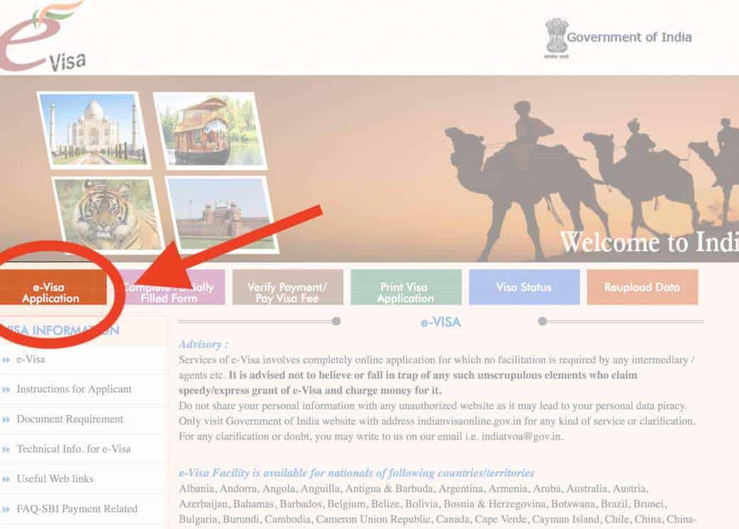Viewport: 739px width, 529px height.
Task: Open Document Requirement sidebar link
Action: (x=70, y=419)
